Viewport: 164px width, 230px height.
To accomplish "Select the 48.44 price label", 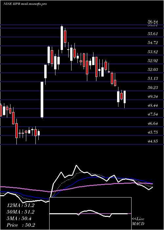I will [153, 105].
